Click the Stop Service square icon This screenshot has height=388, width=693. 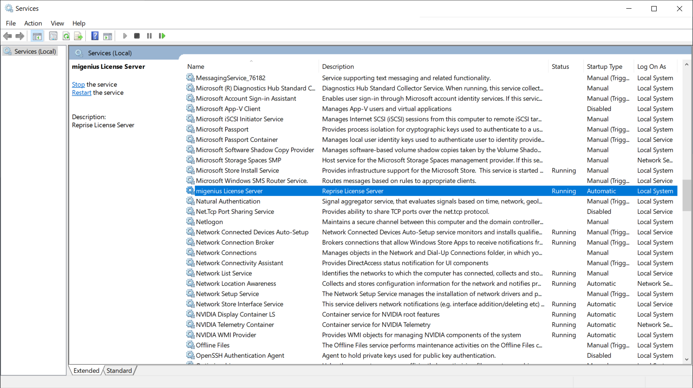(x=137, y=36)
